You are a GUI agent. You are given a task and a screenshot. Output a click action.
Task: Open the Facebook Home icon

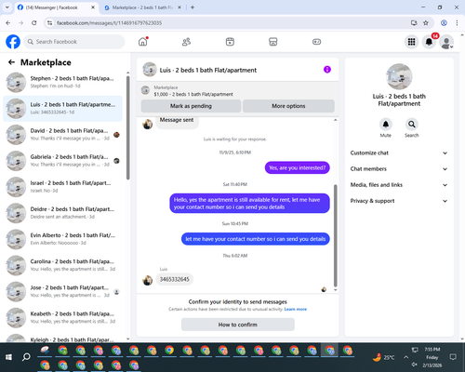pyautogui.click(x=143, y=42)
